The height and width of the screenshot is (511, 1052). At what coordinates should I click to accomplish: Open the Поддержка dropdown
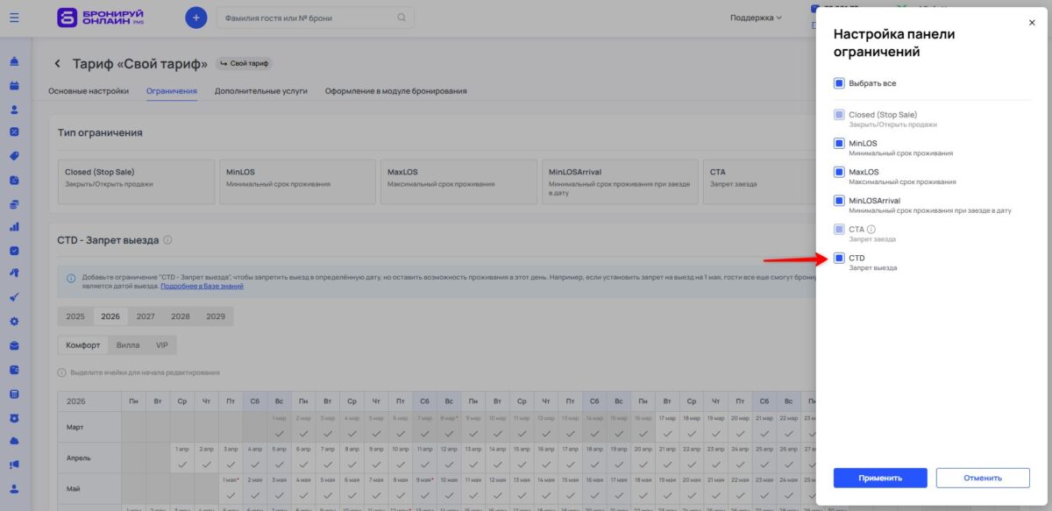click(751, 17)
